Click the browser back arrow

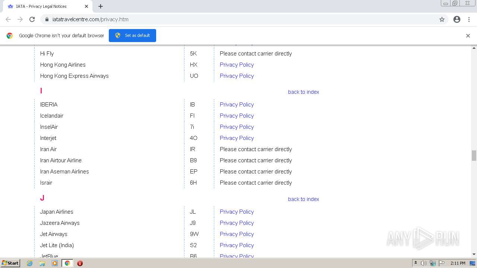[8, 19]
